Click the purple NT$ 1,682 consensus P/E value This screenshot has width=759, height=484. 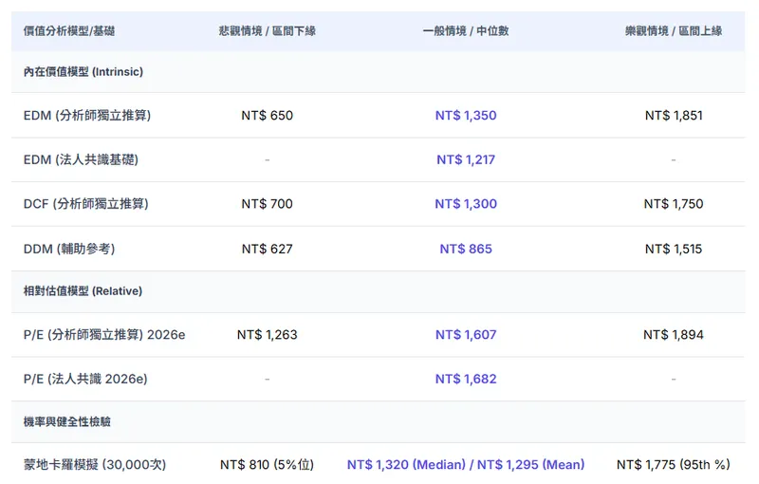(x=466, y=380)
